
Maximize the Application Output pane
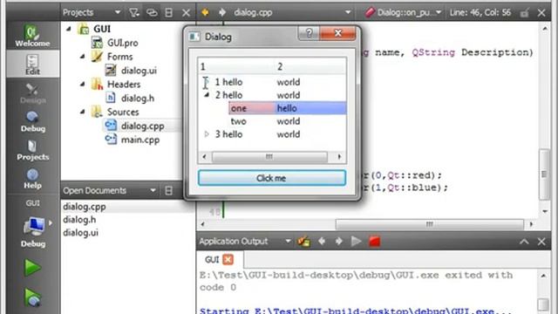tap(524, 242)
